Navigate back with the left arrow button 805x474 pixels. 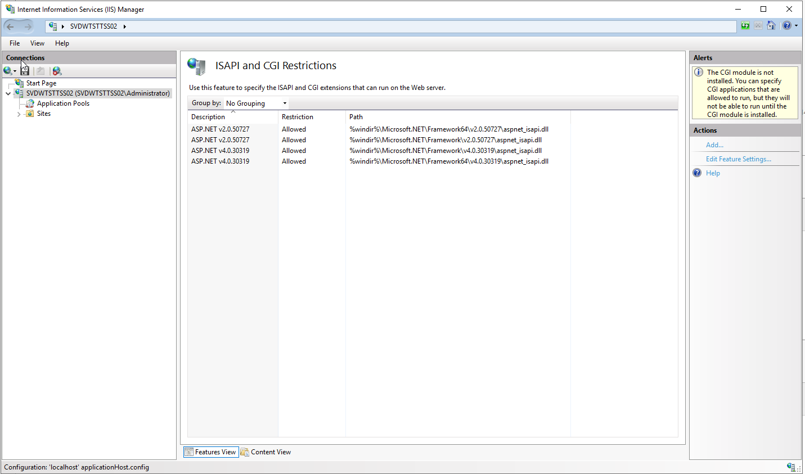pos(11,26)
